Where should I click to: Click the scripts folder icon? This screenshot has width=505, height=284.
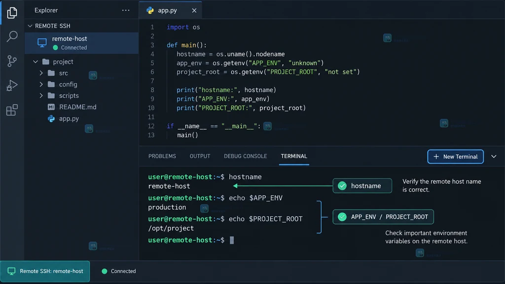click(x=51, y=96)
